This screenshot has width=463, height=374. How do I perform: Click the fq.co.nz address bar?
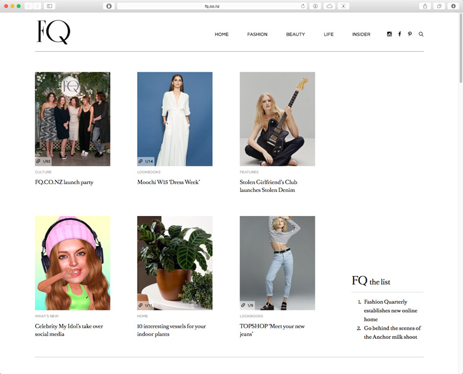[212, 6]
